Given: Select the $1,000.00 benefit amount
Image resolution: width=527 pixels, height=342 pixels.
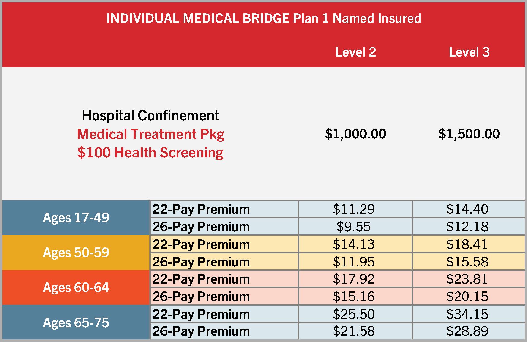Looking at the screenshot, I should point(355,134).
